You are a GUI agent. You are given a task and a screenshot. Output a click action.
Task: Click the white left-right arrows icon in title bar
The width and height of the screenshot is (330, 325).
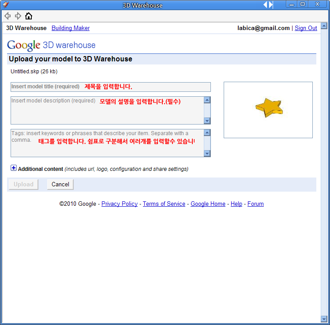(268, 4)
